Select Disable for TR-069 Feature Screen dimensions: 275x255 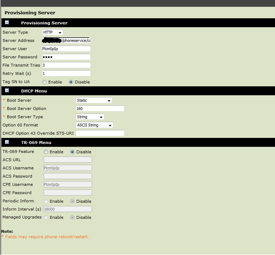click(72, 152)
